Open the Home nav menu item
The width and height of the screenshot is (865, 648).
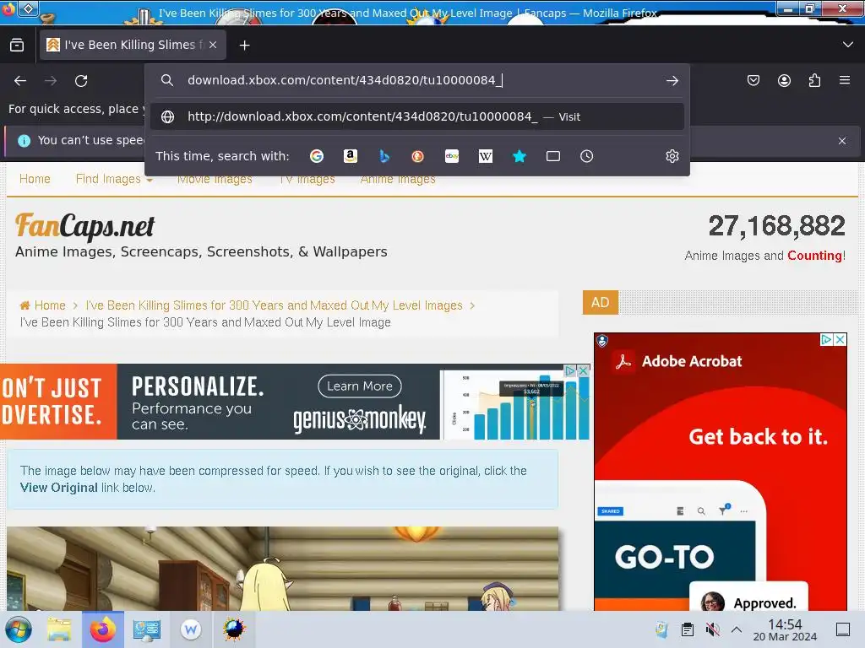[x=35, y=179]
